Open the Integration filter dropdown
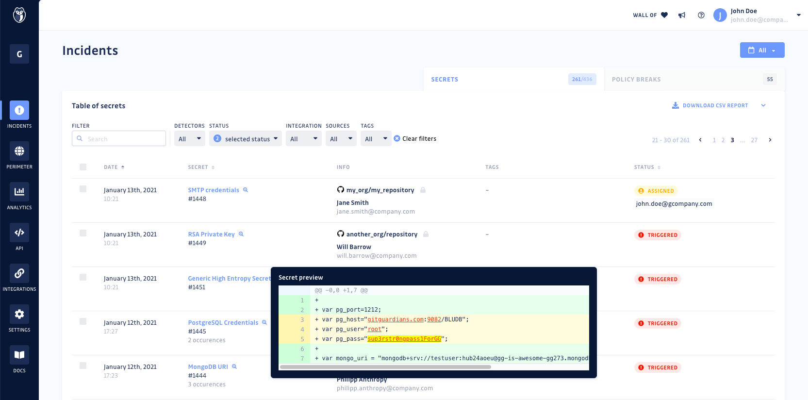 pyautogui.click(x=304, y=138)
